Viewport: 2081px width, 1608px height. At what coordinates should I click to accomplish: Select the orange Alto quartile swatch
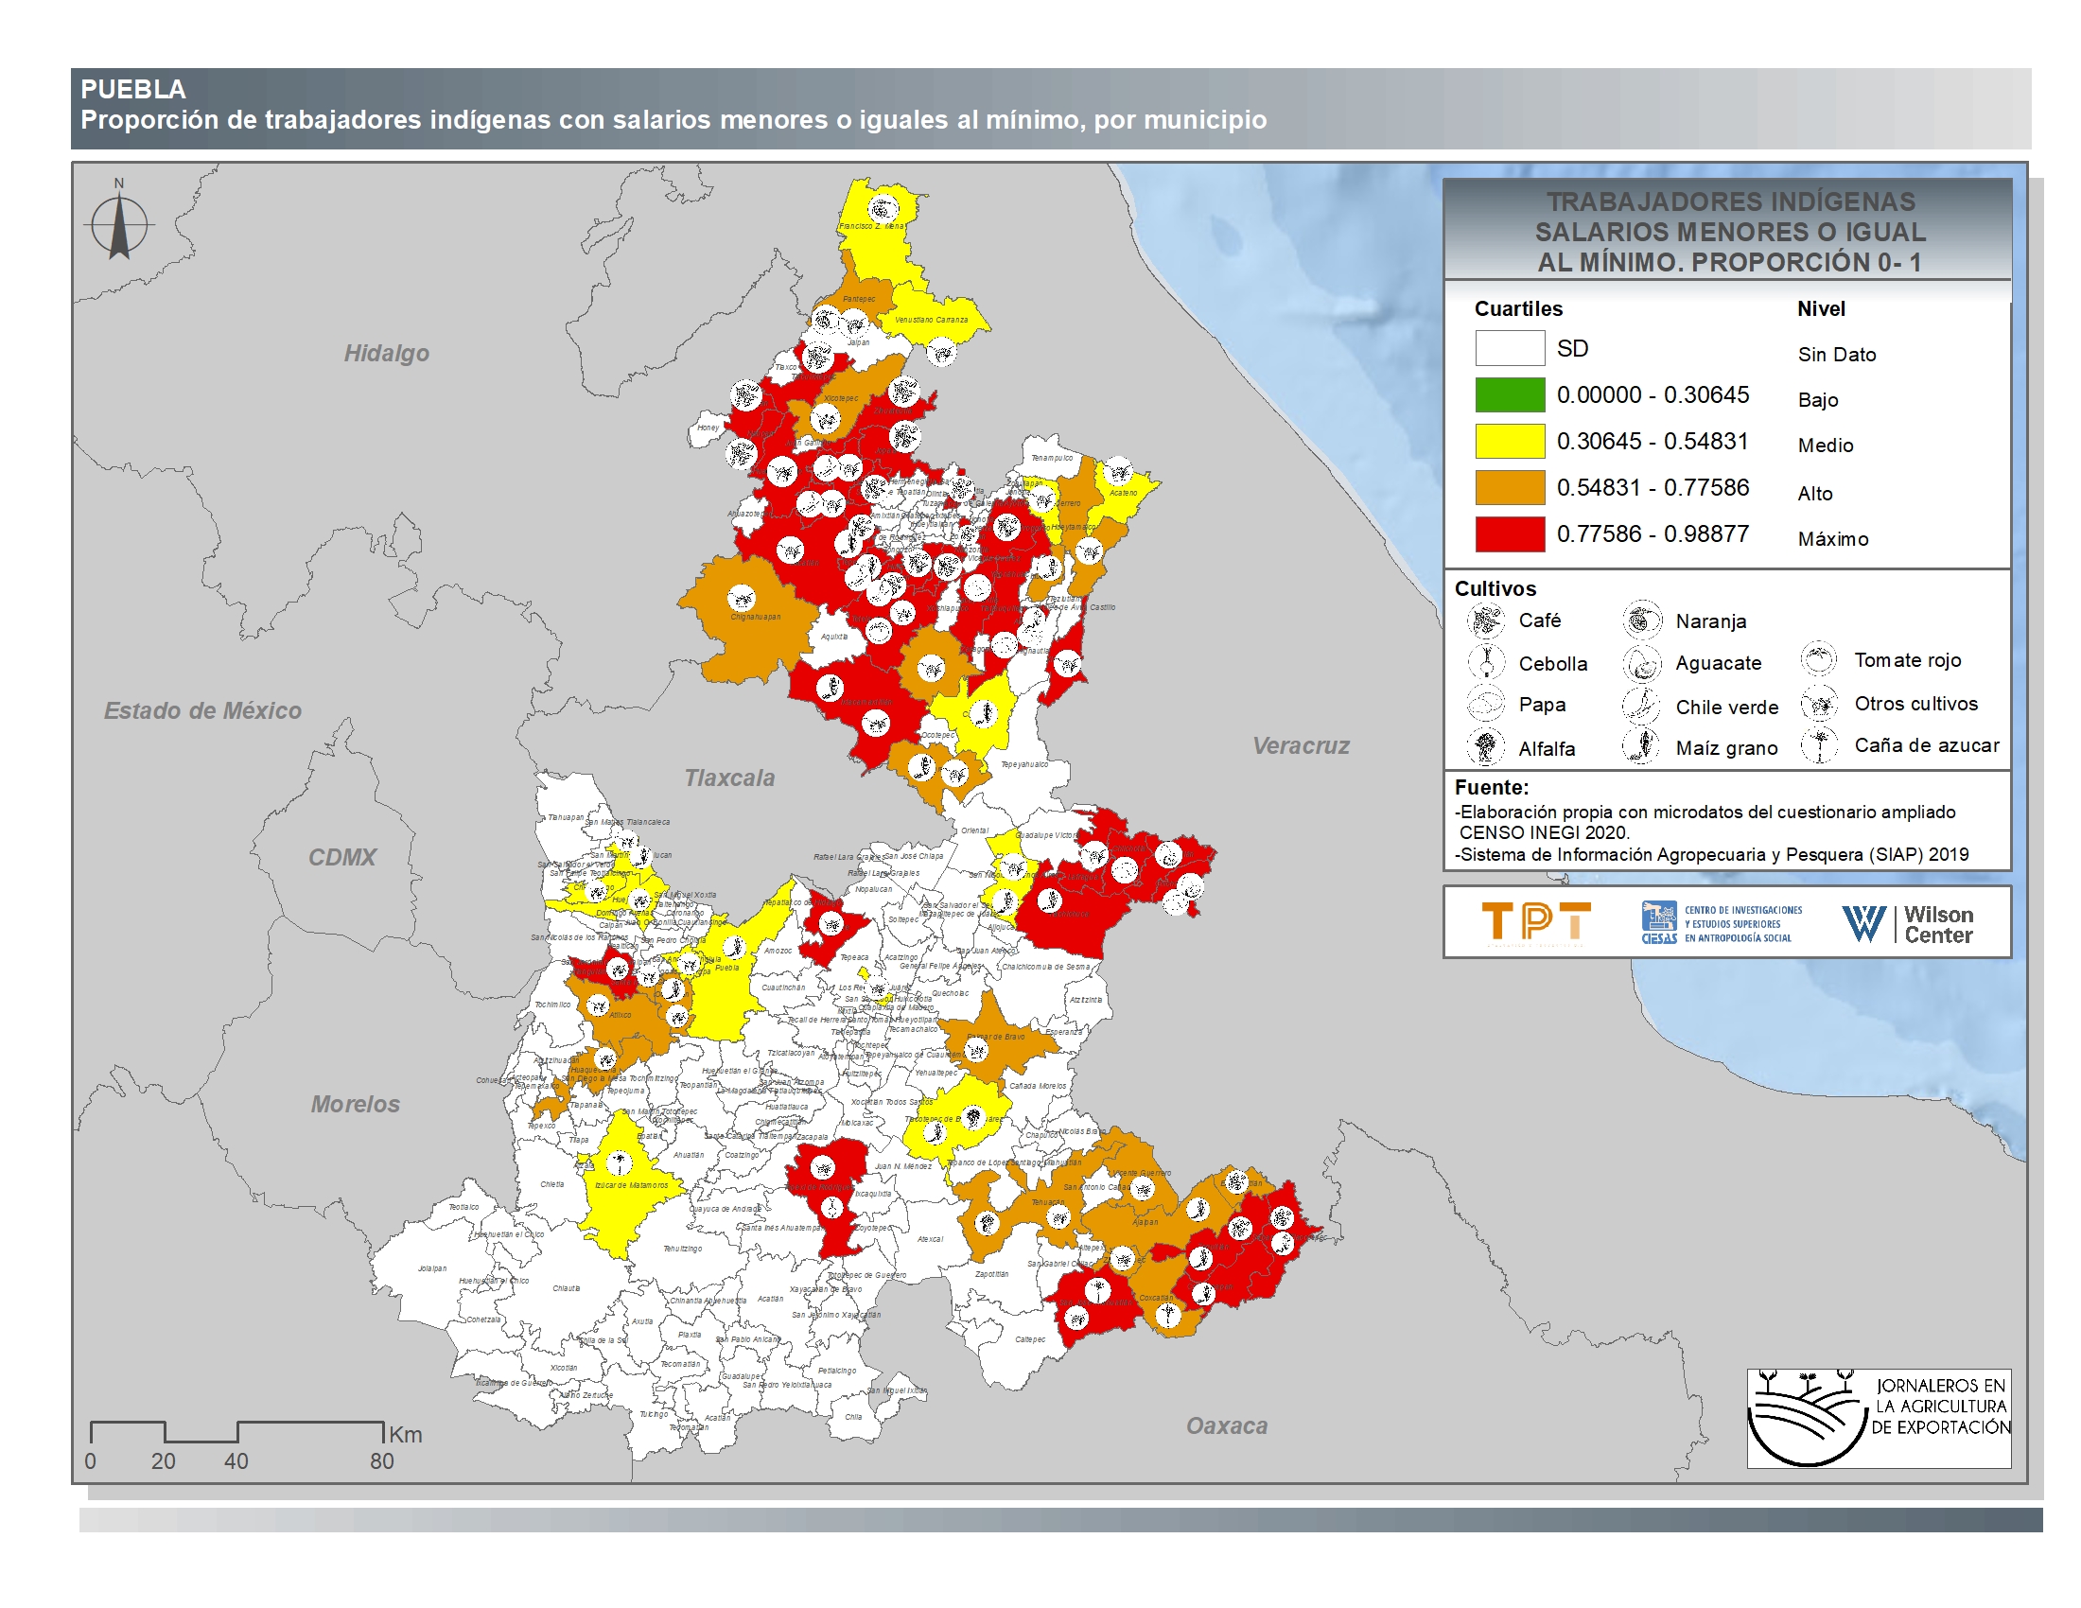tap(1510, 487)
